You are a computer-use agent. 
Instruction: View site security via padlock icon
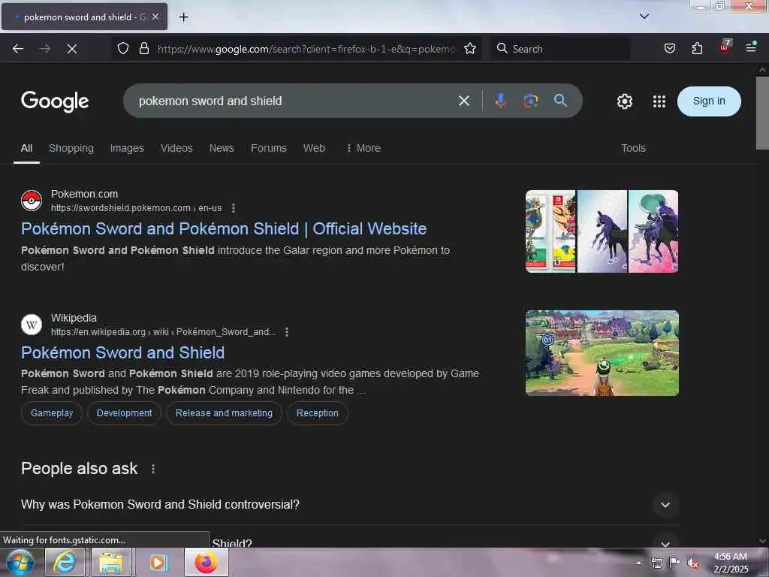[x=143, y=49]
